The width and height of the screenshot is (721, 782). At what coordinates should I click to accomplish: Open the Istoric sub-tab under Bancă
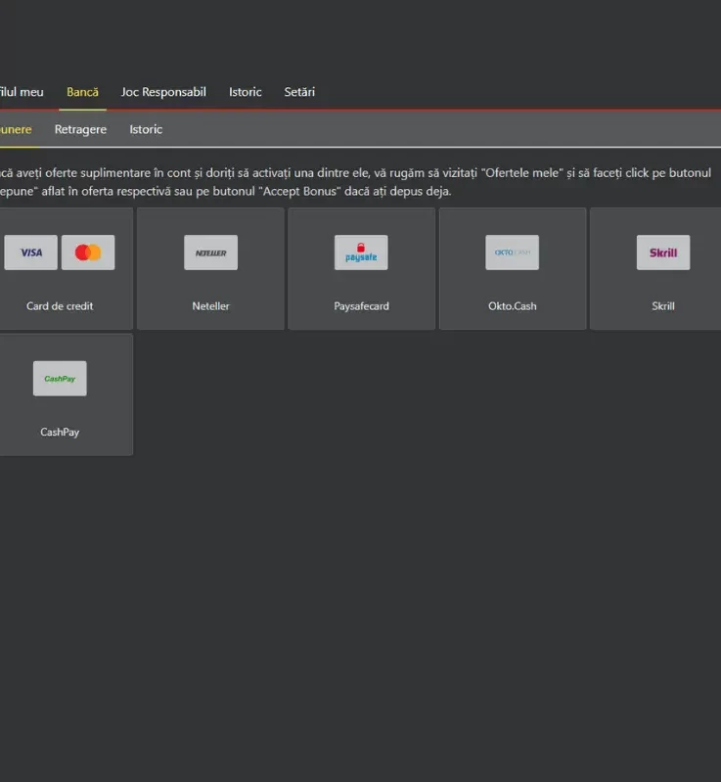point(146,129)
